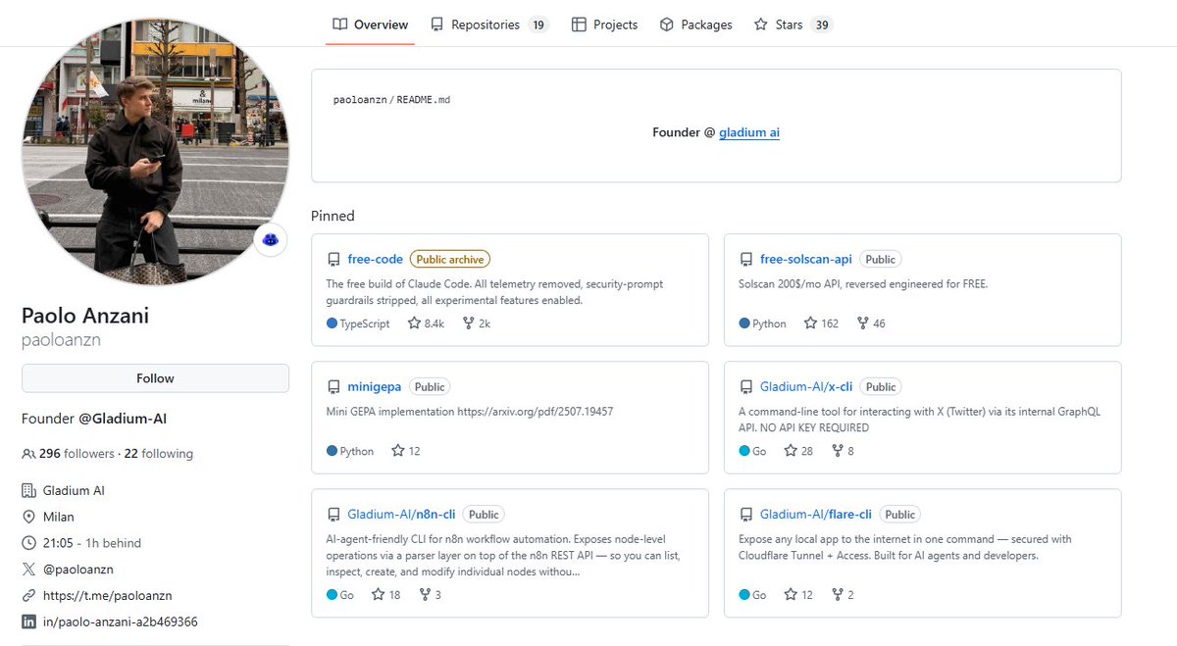Screen dimensions: 1177x646
Task: Open the Overview tab
Action: click(370, 25)
